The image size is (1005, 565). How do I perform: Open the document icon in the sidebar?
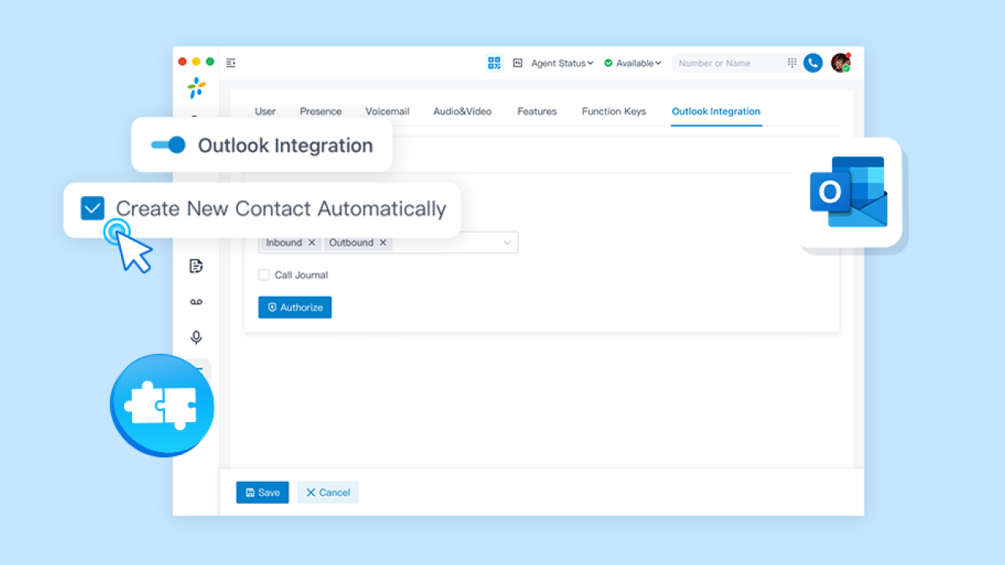coord(196,266)
